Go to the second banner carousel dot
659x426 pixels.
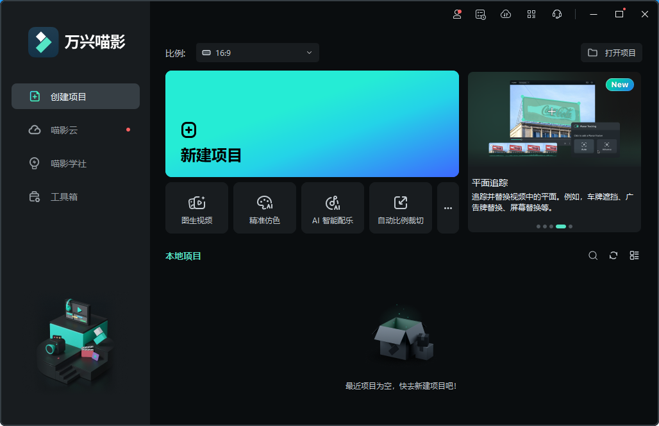(x=545, y=226)
